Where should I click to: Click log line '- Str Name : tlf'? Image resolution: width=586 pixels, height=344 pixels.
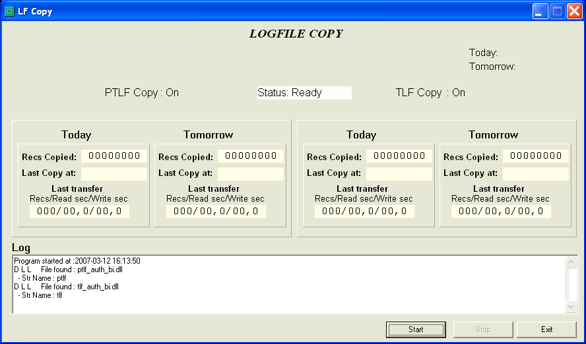tap(40, 295)
